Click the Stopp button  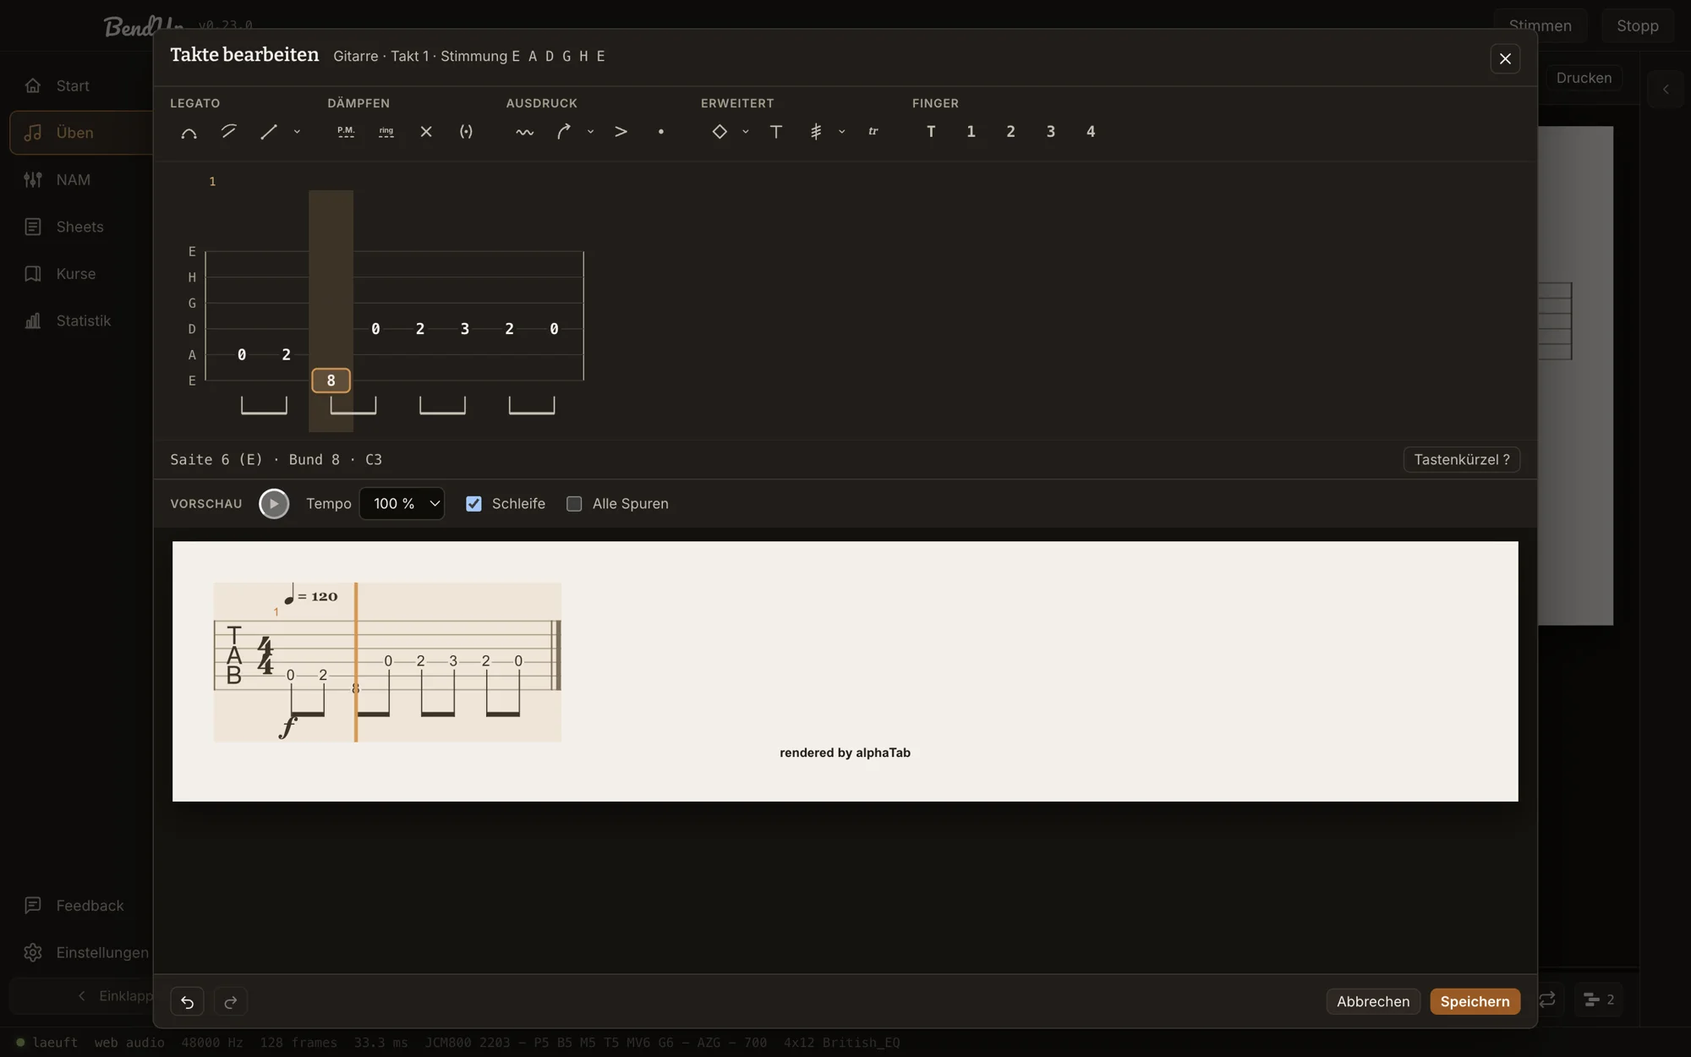[x=1637, y=25]
